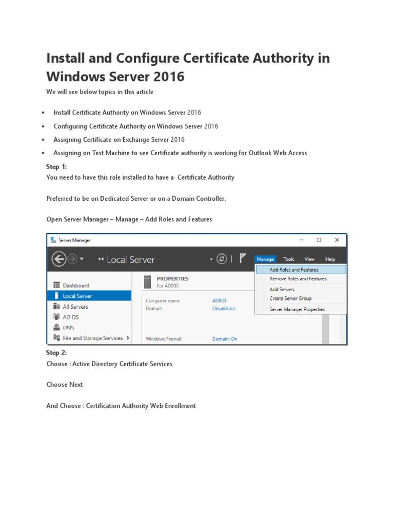Click the properties pane vertical scrollbar
Viewport: 394px width, 526px height.
tap(325, 329)
